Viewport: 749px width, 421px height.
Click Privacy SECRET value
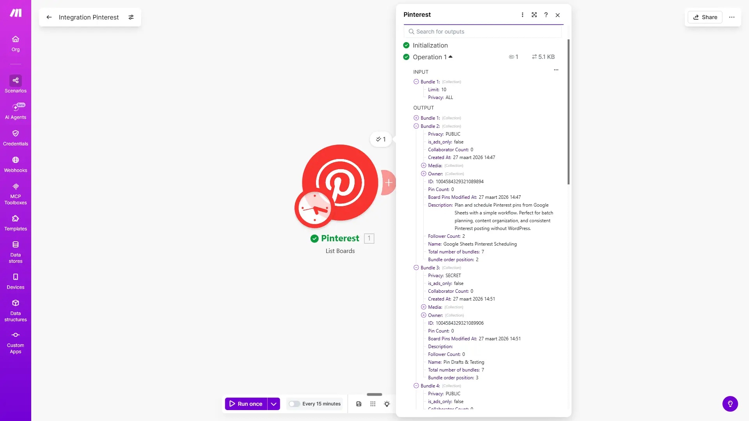453,276
